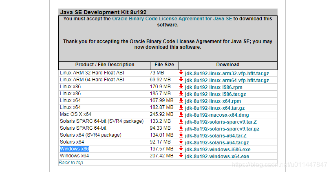Download jdk-8u192-solaris-sparcv9.tar.gz file
The image size is (331, 172).
click(x=222, y=129)
